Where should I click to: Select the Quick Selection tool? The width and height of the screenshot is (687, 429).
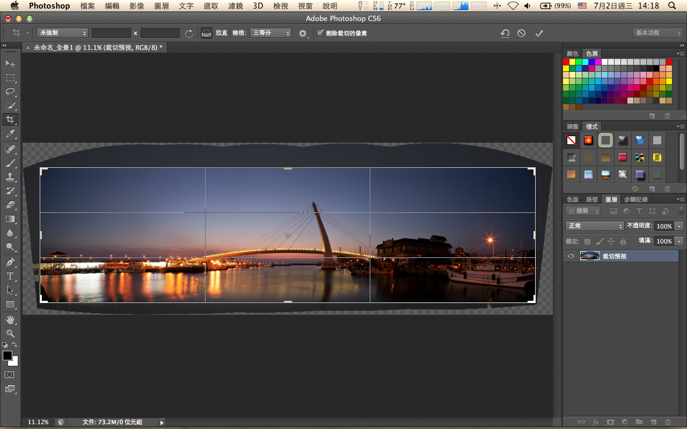click(10, 106)
